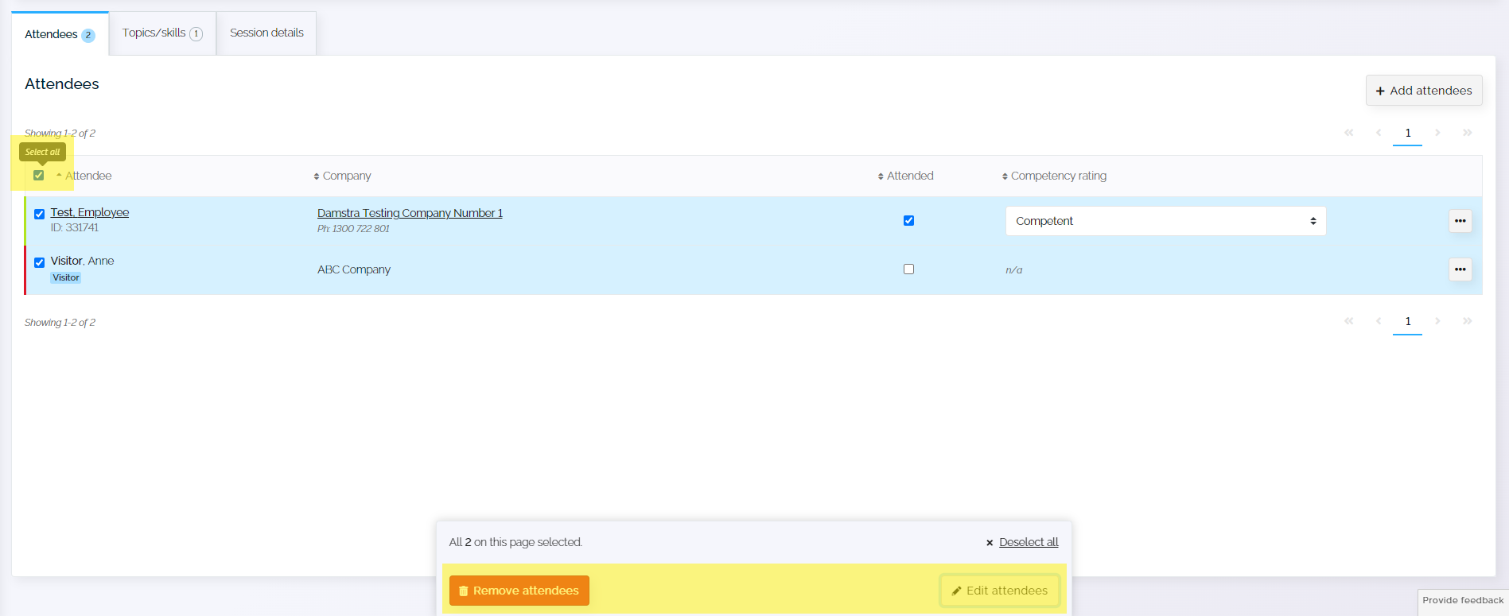The width and height of the screenshot is (1509, 616).
Task: Go to next page in top pagination
Action: click(1437, 133)
